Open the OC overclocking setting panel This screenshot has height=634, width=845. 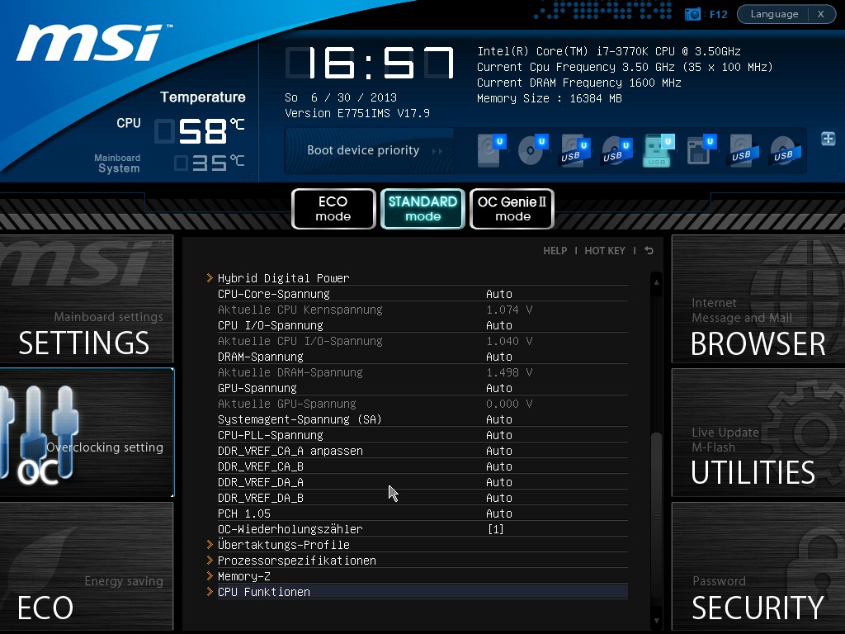pos(87,433)
